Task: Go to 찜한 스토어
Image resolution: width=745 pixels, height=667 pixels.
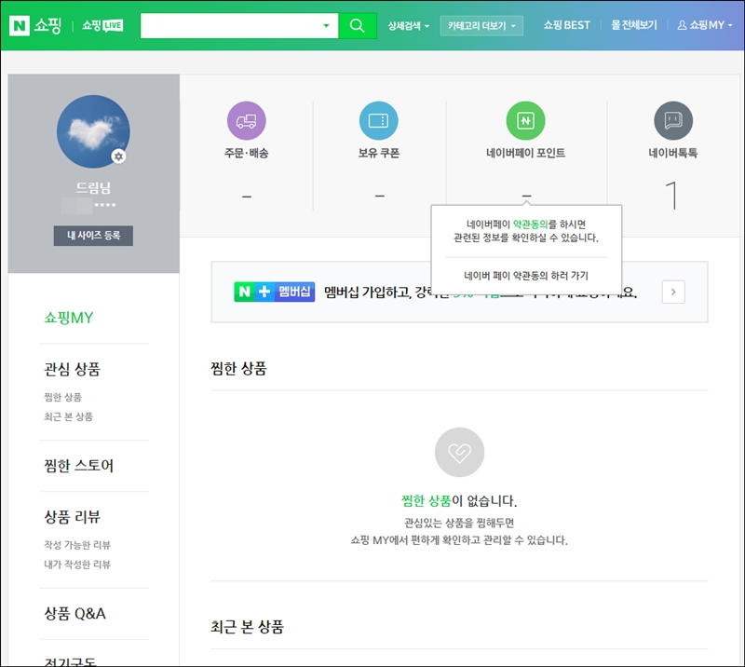Action: (79, 466)
